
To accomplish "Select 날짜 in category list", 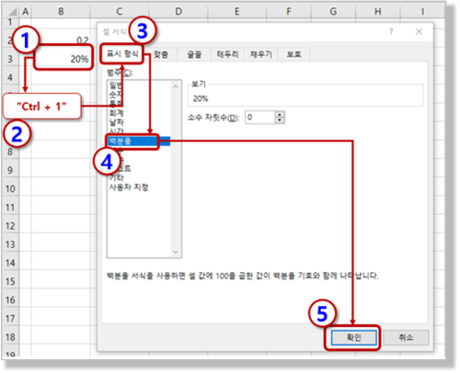I will [116, 122].
